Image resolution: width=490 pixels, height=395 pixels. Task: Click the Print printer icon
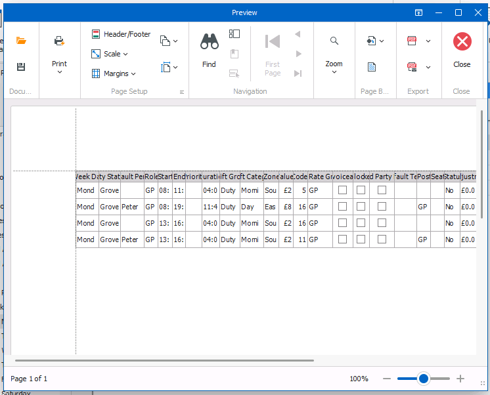coord(59,41)
